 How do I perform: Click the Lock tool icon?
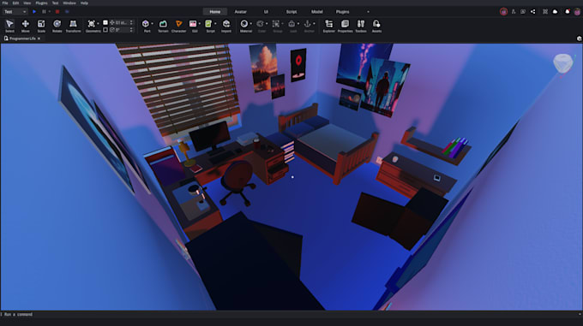point(291,24)
